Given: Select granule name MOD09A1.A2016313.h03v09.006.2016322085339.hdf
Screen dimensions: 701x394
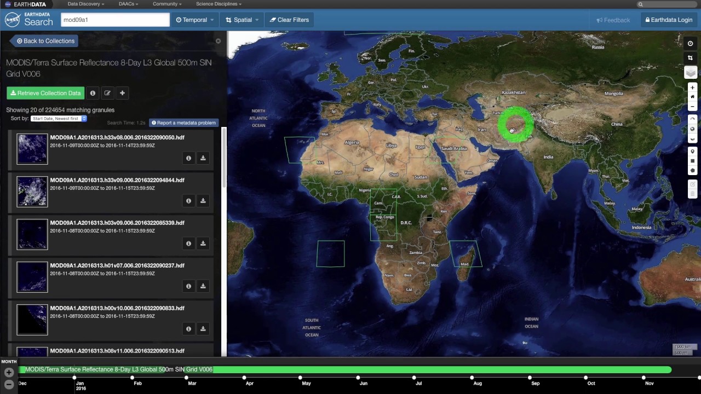Looking at the screenshot, I should (x=117, y=223).
